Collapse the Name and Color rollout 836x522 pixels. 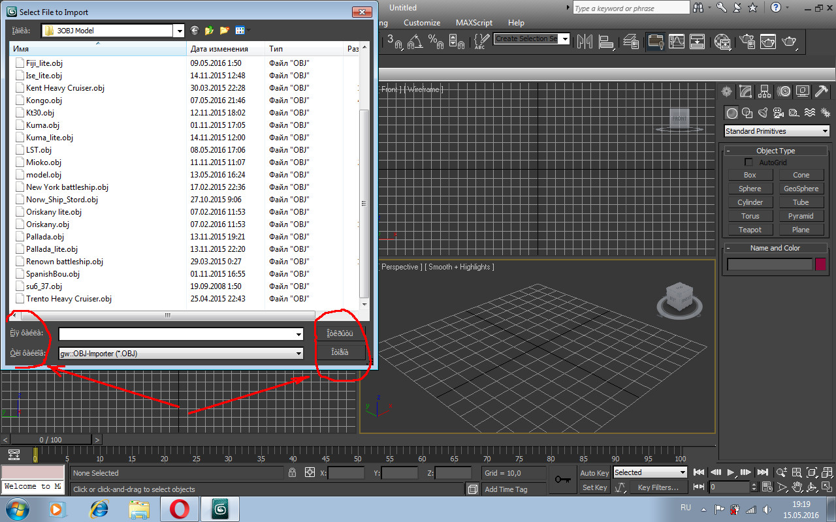[776, 248]
